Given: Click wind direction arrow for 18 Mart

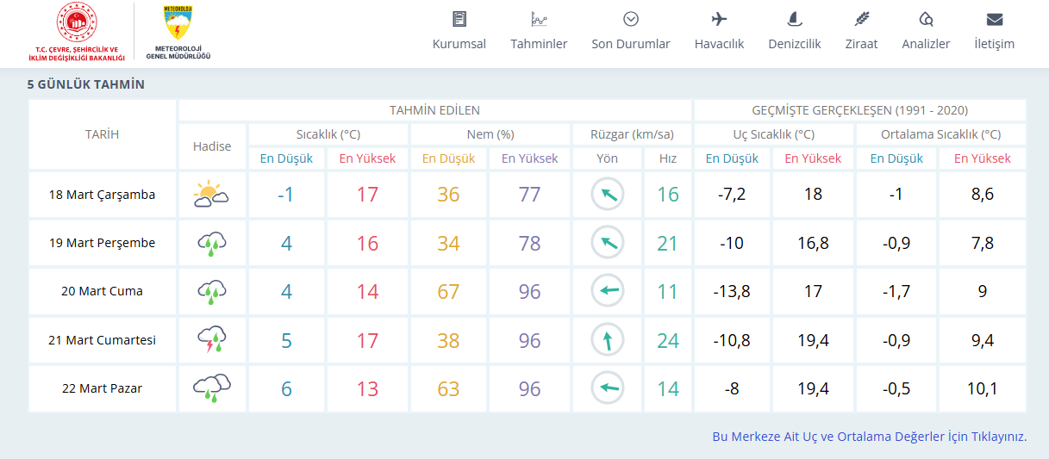Looking at the screenshot, I should click(x=607, y=195).
